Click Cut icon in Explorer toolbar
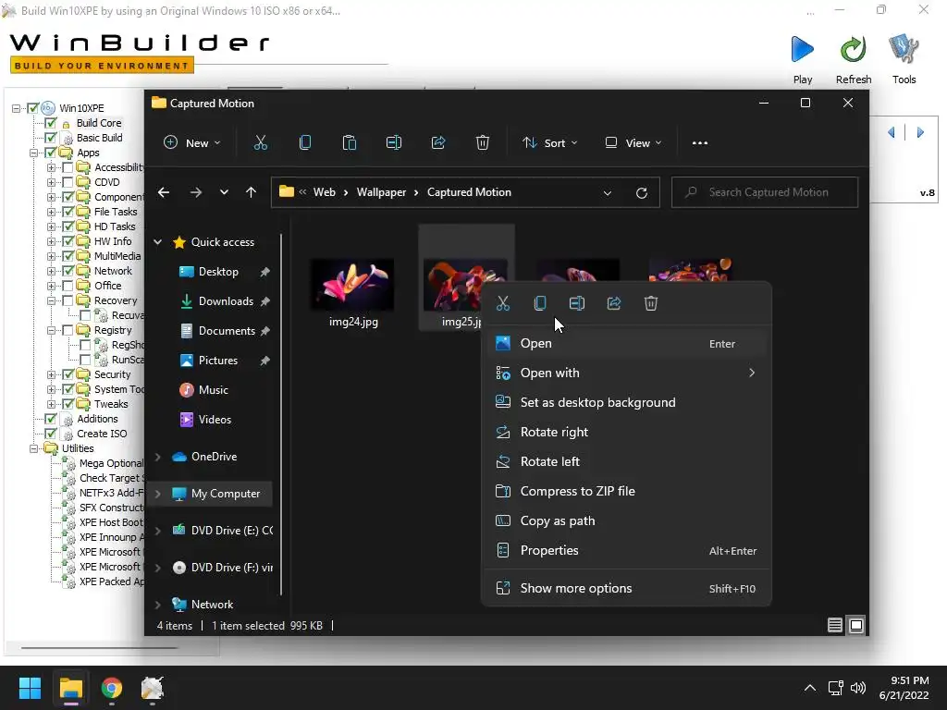 pos(260,143)
